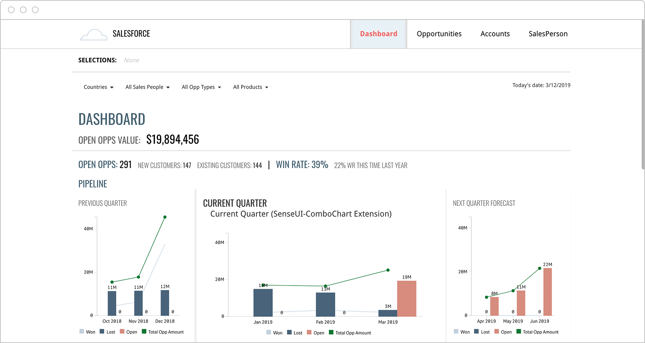
Task: Expand the Countries filter dropdown
Action: click(x=99, y=87)
